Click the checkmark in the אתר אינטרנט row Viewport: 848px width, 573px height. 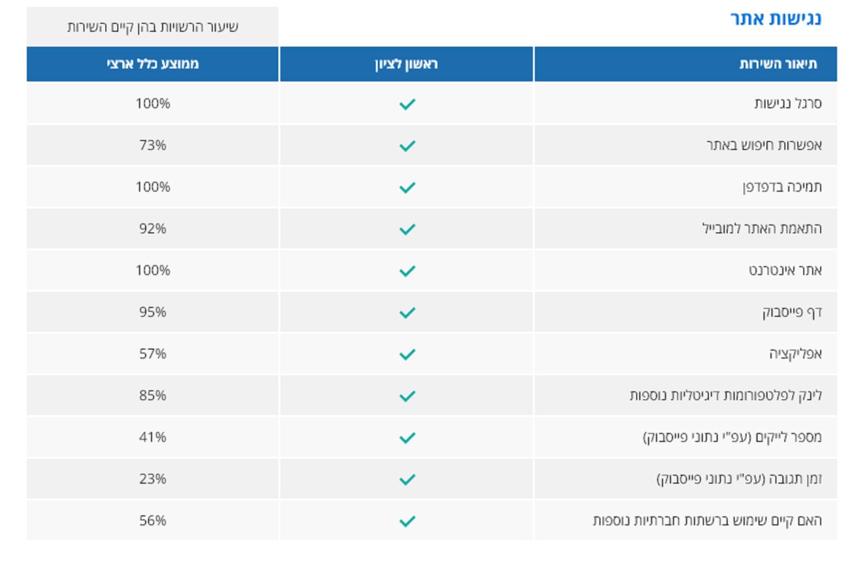pyautogui.click(x=407, y=271)
